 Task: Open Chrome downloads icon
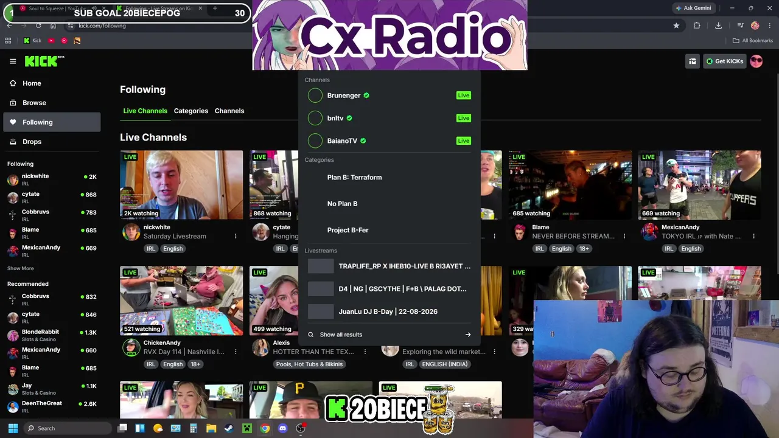click(x=719, y=26)
